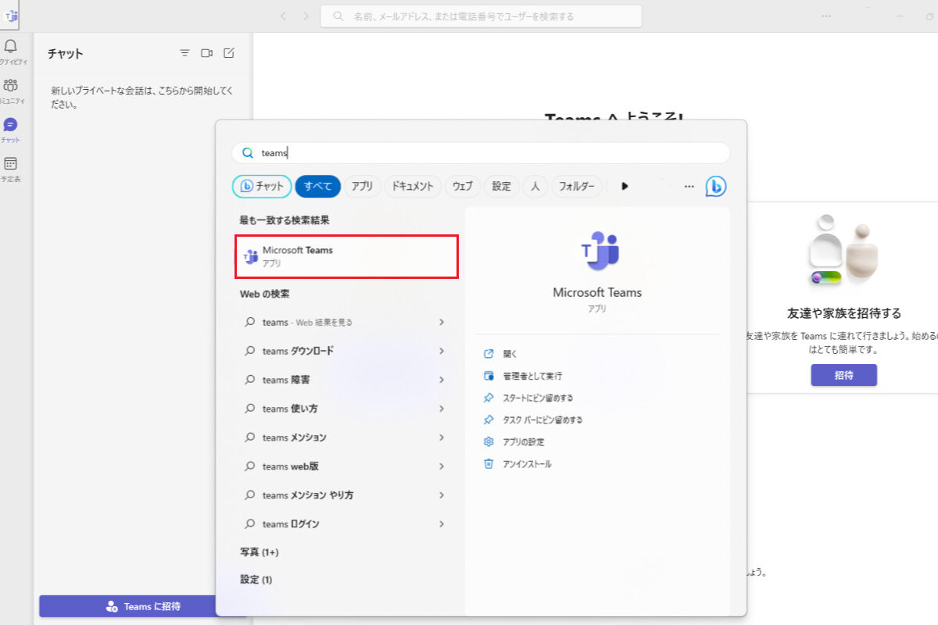938x625 pixels.
Task: Expand 'teams web版' suggestion chevron
Action: pyautogui.click(x=442, y=466)
